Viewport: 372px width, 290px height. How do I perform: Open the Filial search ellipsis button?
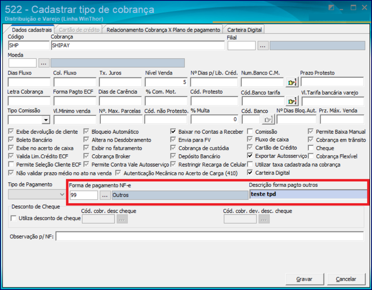(x=263, y=46)
